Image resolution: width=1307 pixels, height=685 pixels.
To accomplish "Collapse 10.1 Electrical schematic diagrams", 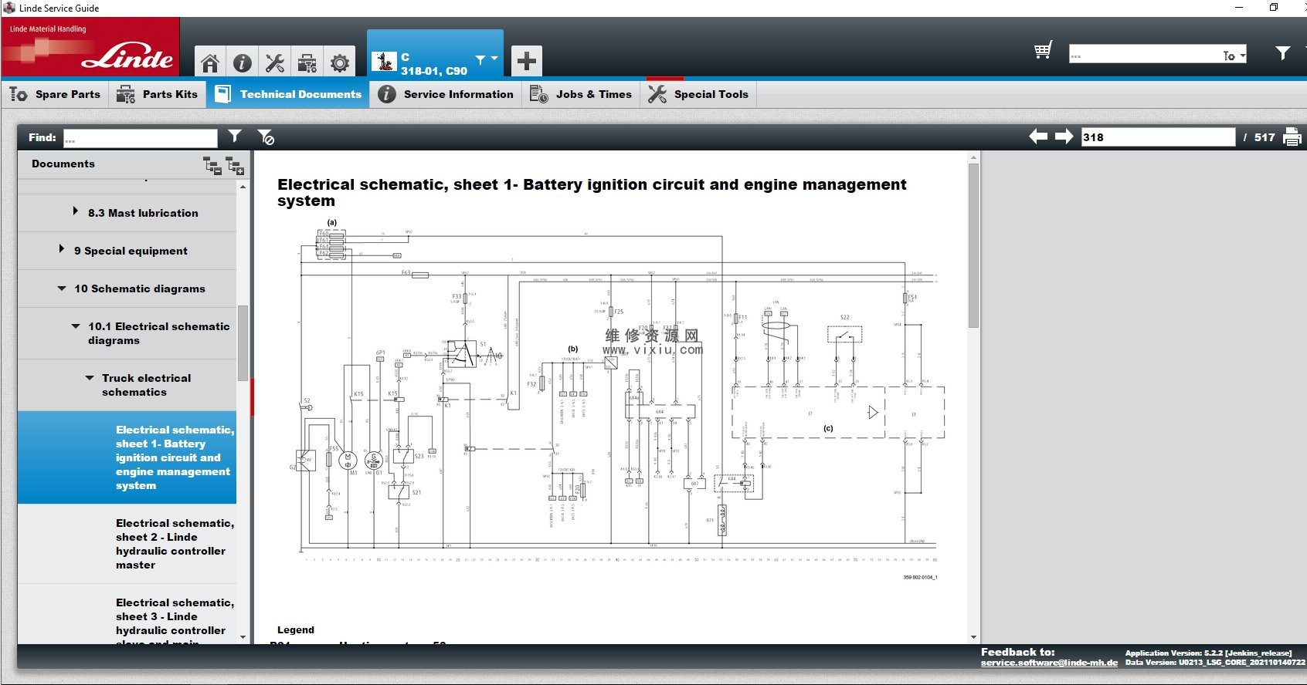I will click(76, 326).
